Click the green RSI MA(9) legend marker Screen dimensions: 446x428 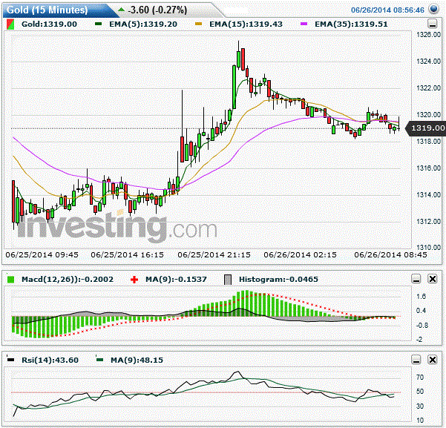click(x=99, y=360)
